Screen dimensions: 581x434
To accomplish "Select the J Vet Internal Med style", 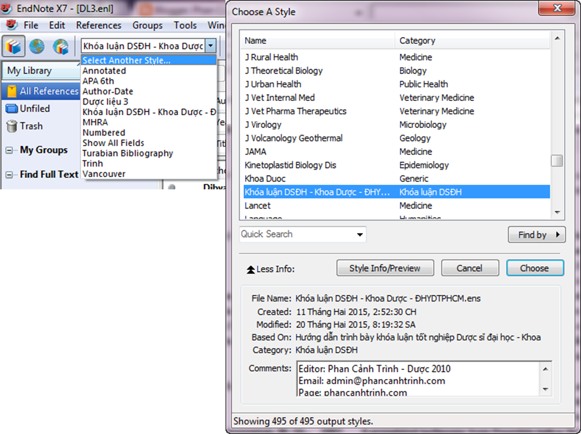I will pyautogui.click(x=397, y=98).
